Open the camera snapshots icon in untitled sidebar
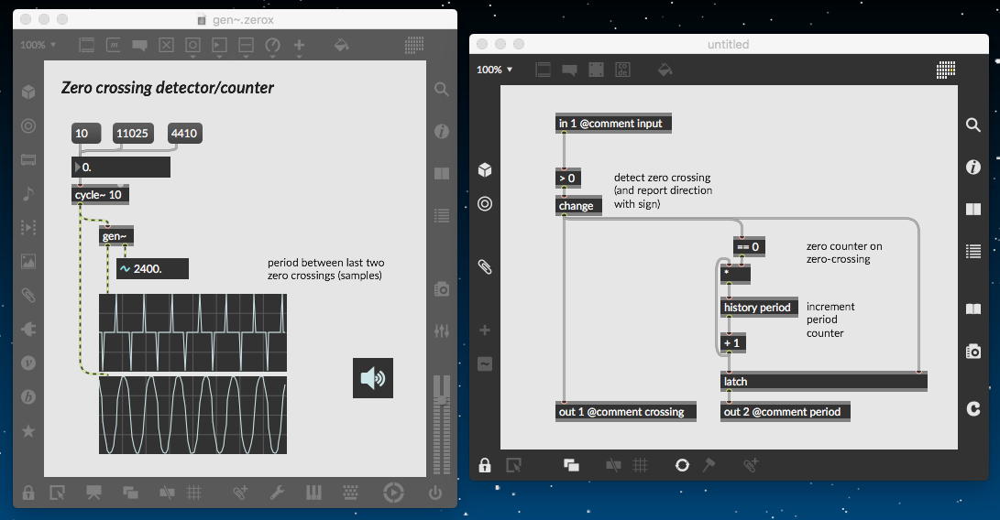This screenshot has height=520, width=1000. click(x=973, y=352)
